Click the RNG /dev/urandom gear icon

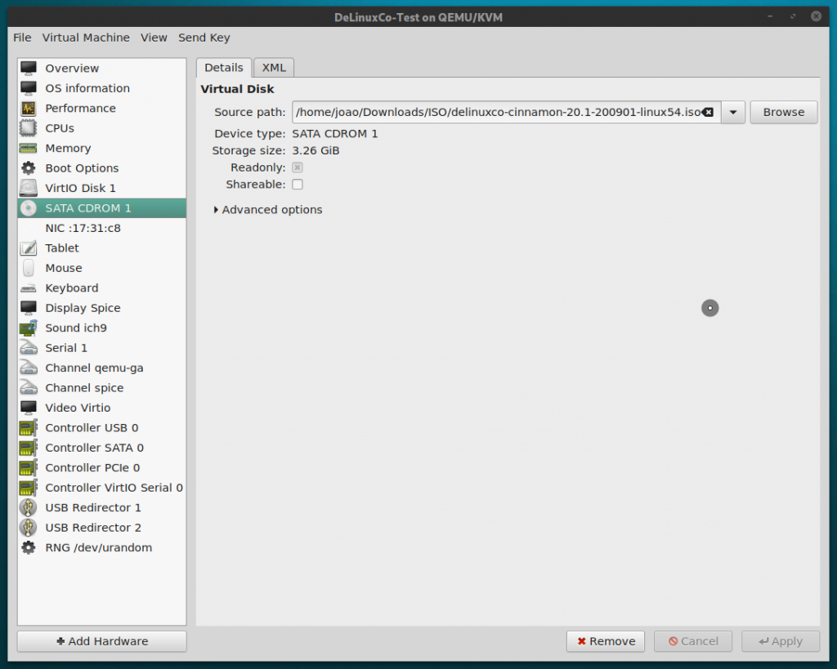click(x=30, y=547)
